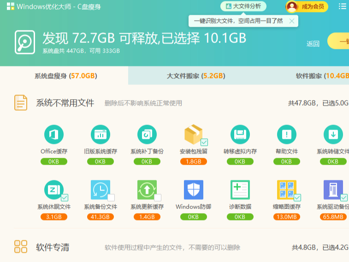
Task: Close the 一键识别大文件 tooltip
Action: pyautogui.click(x=291, y=21)
